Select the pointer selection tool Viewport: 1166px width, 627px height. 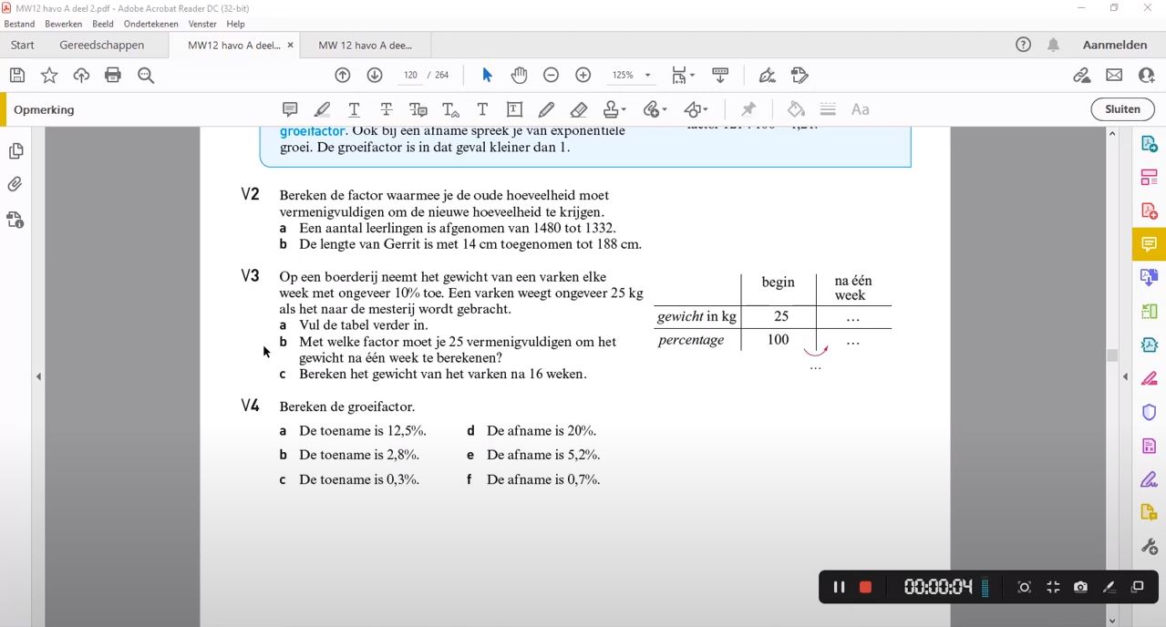[487, 76]
